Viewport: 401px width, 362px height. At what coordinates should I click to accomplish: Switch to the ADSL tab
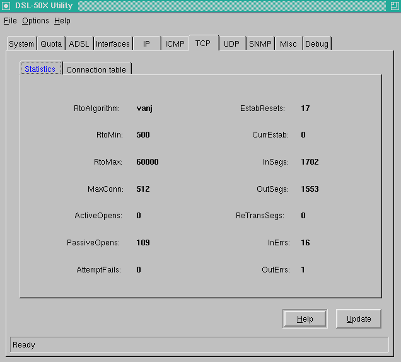(79, 44)
